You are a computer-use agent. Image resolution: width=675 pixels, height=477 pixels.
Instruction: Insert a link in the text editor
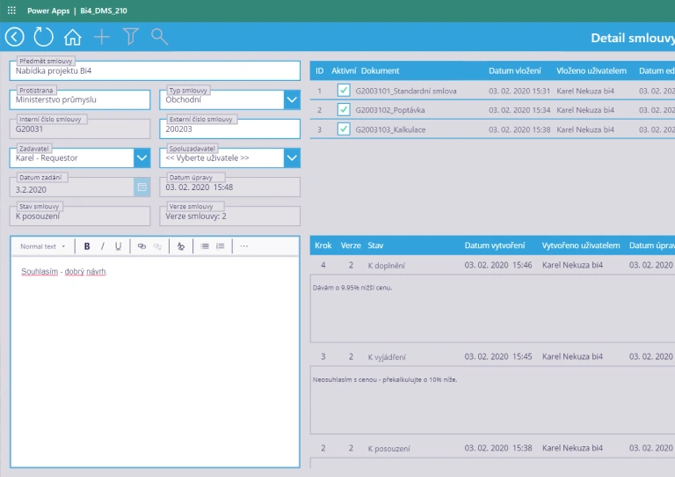[142, 246]
